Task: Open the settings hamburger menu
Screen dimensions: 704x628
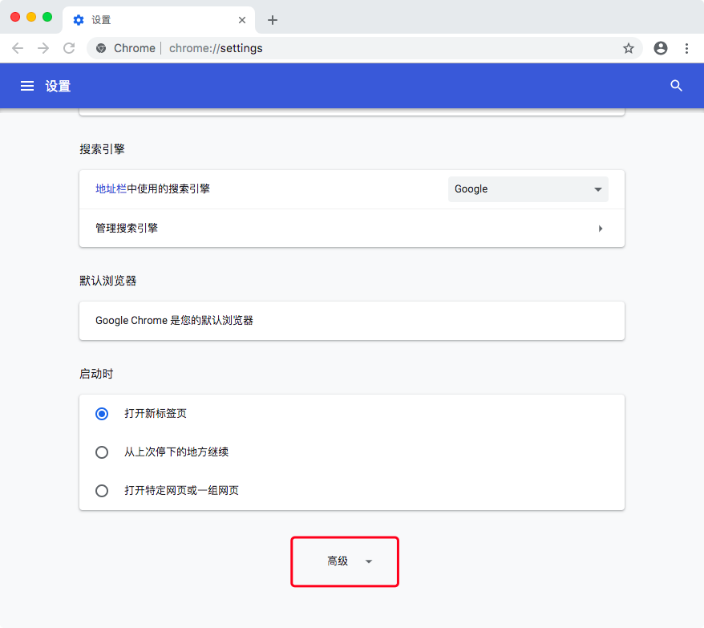Action: 26,86
